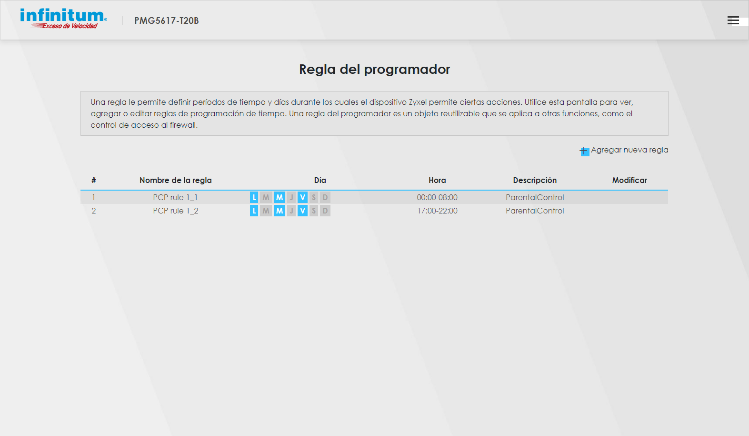Click the Agregar nueva regla link
This screenshot has height=436, width=749.
[629, 150]
